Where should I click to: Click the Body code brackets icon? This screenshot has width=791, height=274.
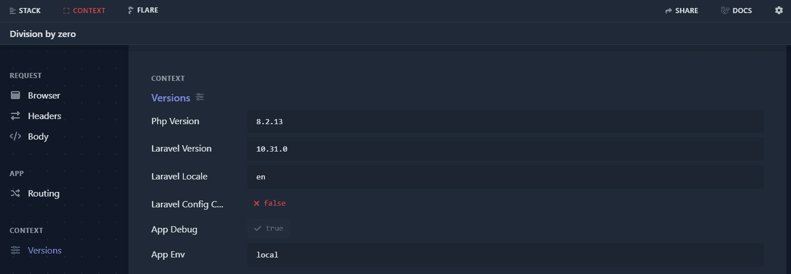pos(15,137)
